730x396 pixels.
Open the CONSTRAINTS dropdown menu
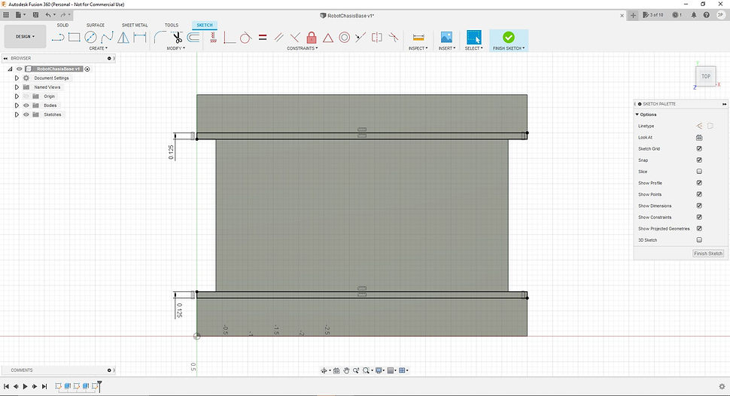[x=302, y=48]
